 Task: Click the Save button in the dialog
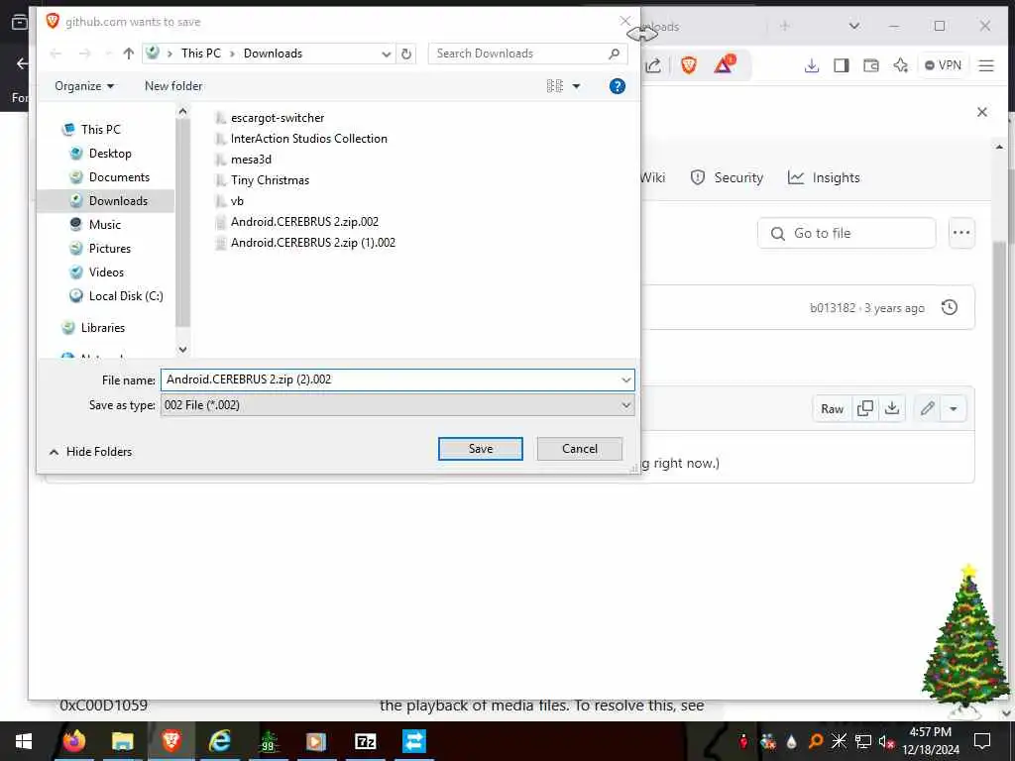[481, 449]
